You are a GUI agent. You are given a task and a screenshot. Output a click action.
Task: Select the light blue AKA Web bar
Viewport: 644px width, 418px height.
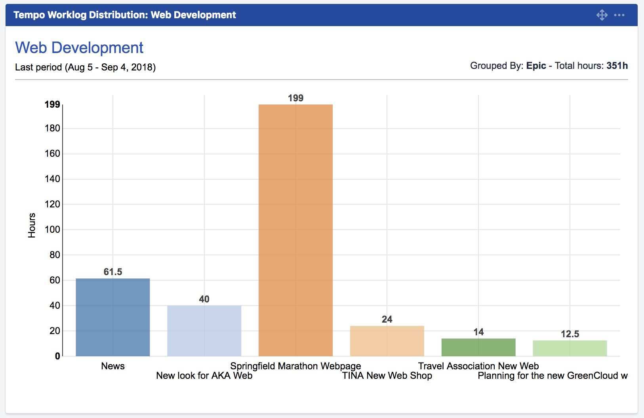click(204, 331)
